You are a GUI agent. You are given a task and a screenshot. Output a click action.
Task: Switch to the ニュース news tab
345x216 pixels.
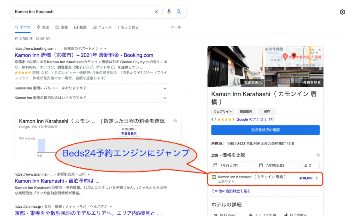102,28
